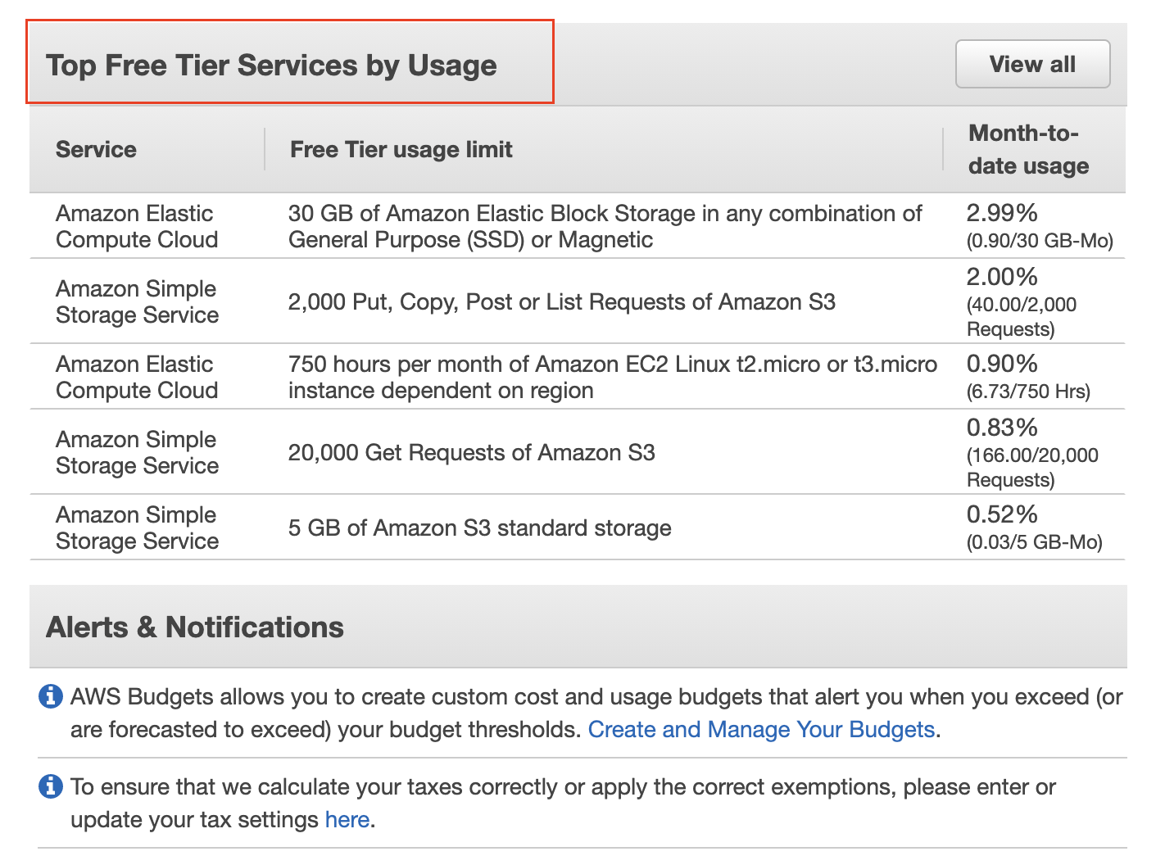Click the View all button

pyautogui.click(x=1031, y=64)
